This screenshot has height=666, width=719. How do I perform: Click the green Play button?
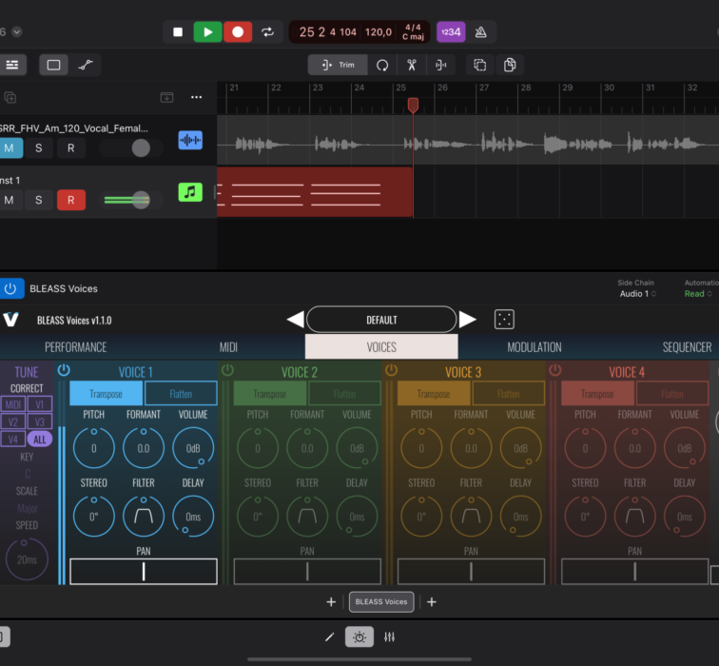tap(207, 31)
